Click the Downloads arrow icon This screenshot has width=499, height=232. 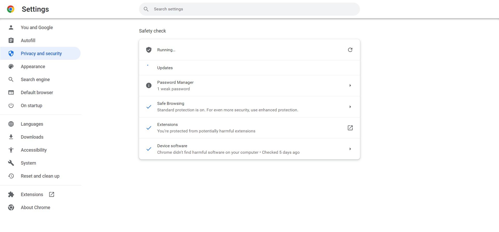coord(11,137)
